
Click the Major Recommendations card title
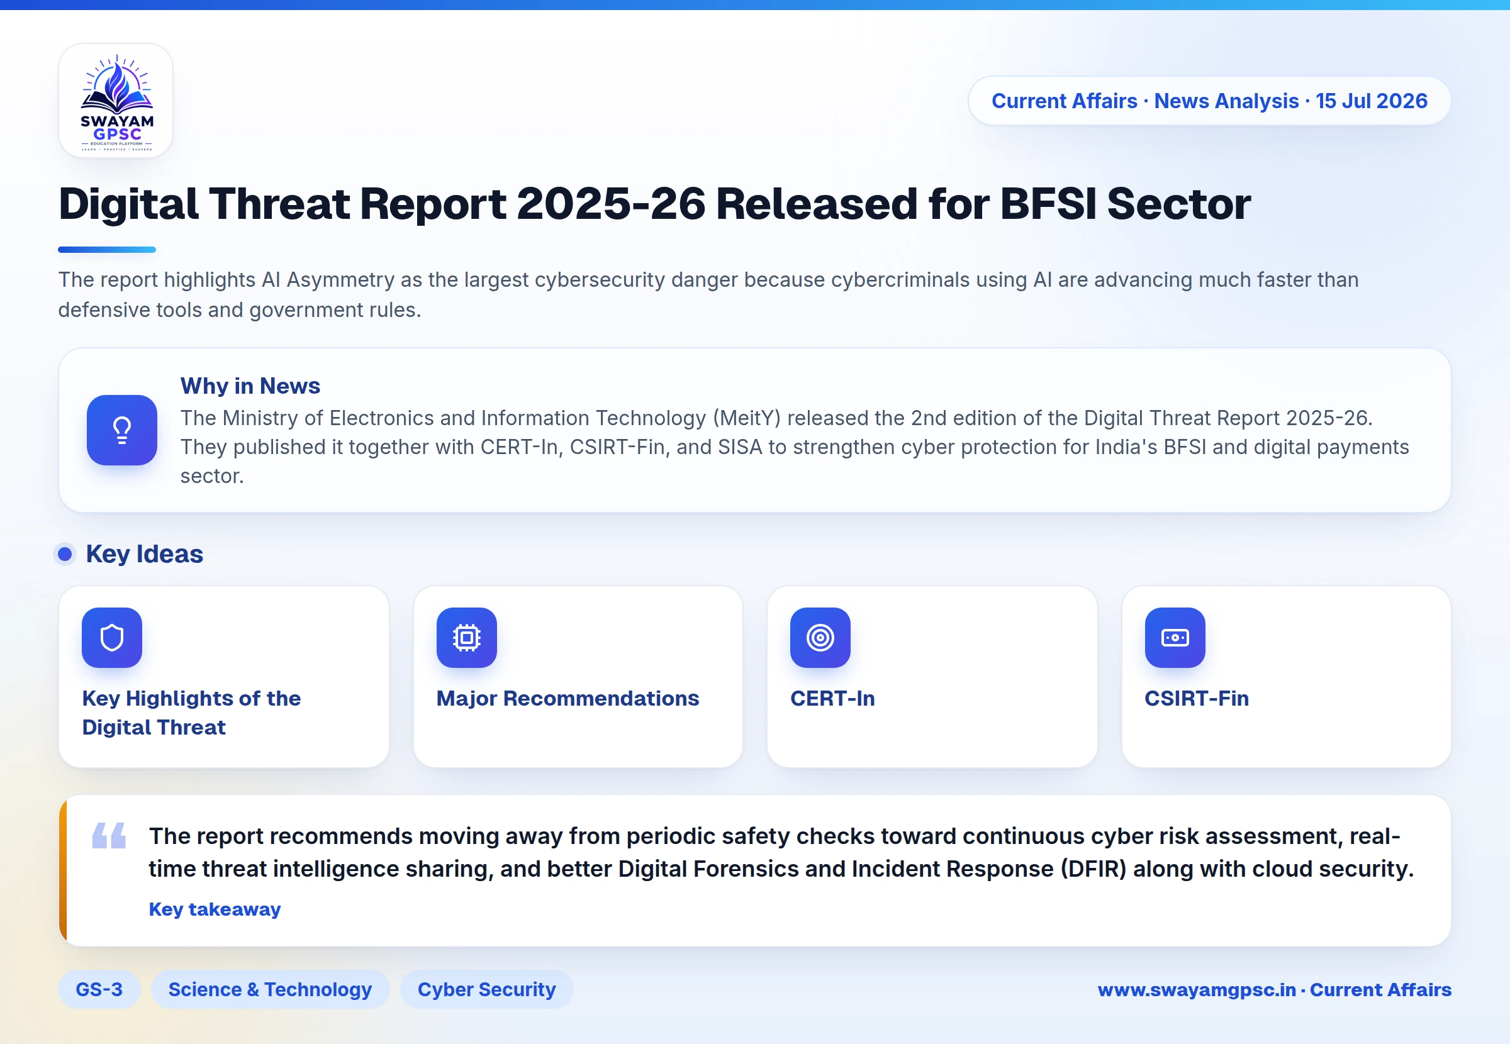point(568,699)
